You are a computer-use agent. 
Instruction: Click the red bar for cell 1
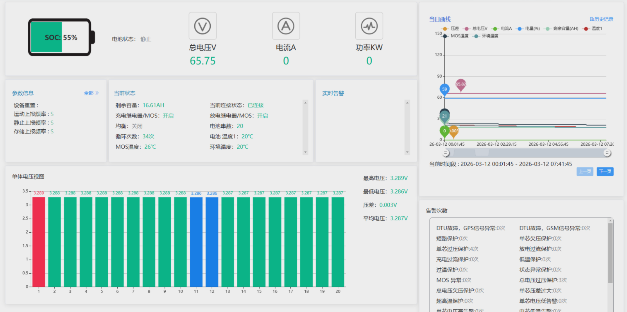coord(39,241)
